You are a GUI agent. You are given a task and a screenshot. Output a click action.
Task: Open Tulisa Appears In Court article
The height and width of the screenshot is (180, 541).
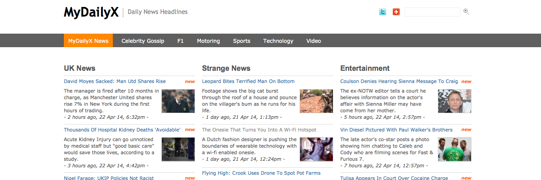point(394,178)
